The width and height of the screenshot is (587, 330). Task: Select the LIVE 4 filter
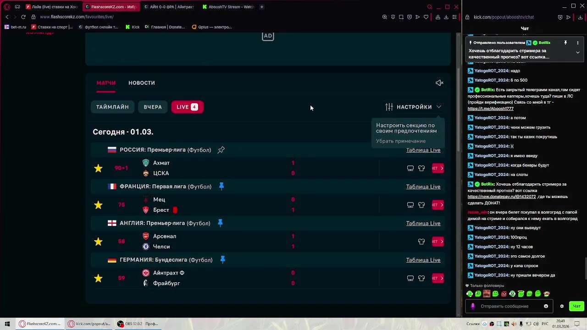pyautogui.click(x=187, y=107)
